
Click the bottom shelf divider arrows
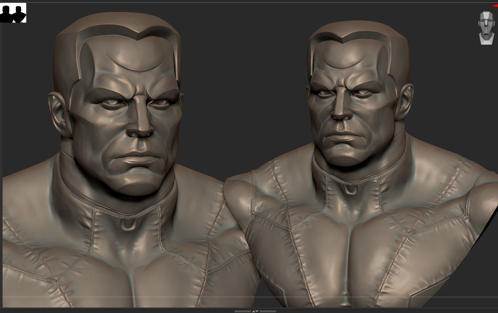(255, 311)
